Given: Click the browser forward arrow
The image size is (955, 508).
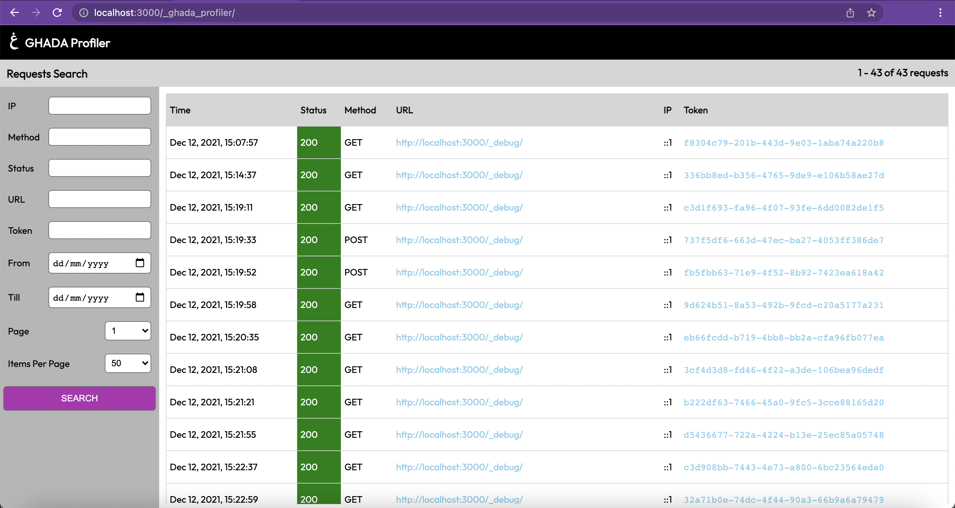Looking at the screenshot, I should point(35,13).
